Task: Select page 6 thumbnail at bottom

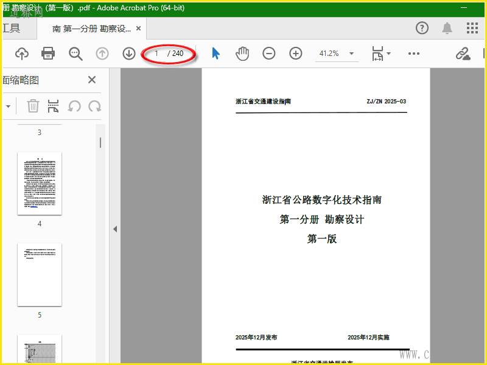Action: [x=40, y=349]
